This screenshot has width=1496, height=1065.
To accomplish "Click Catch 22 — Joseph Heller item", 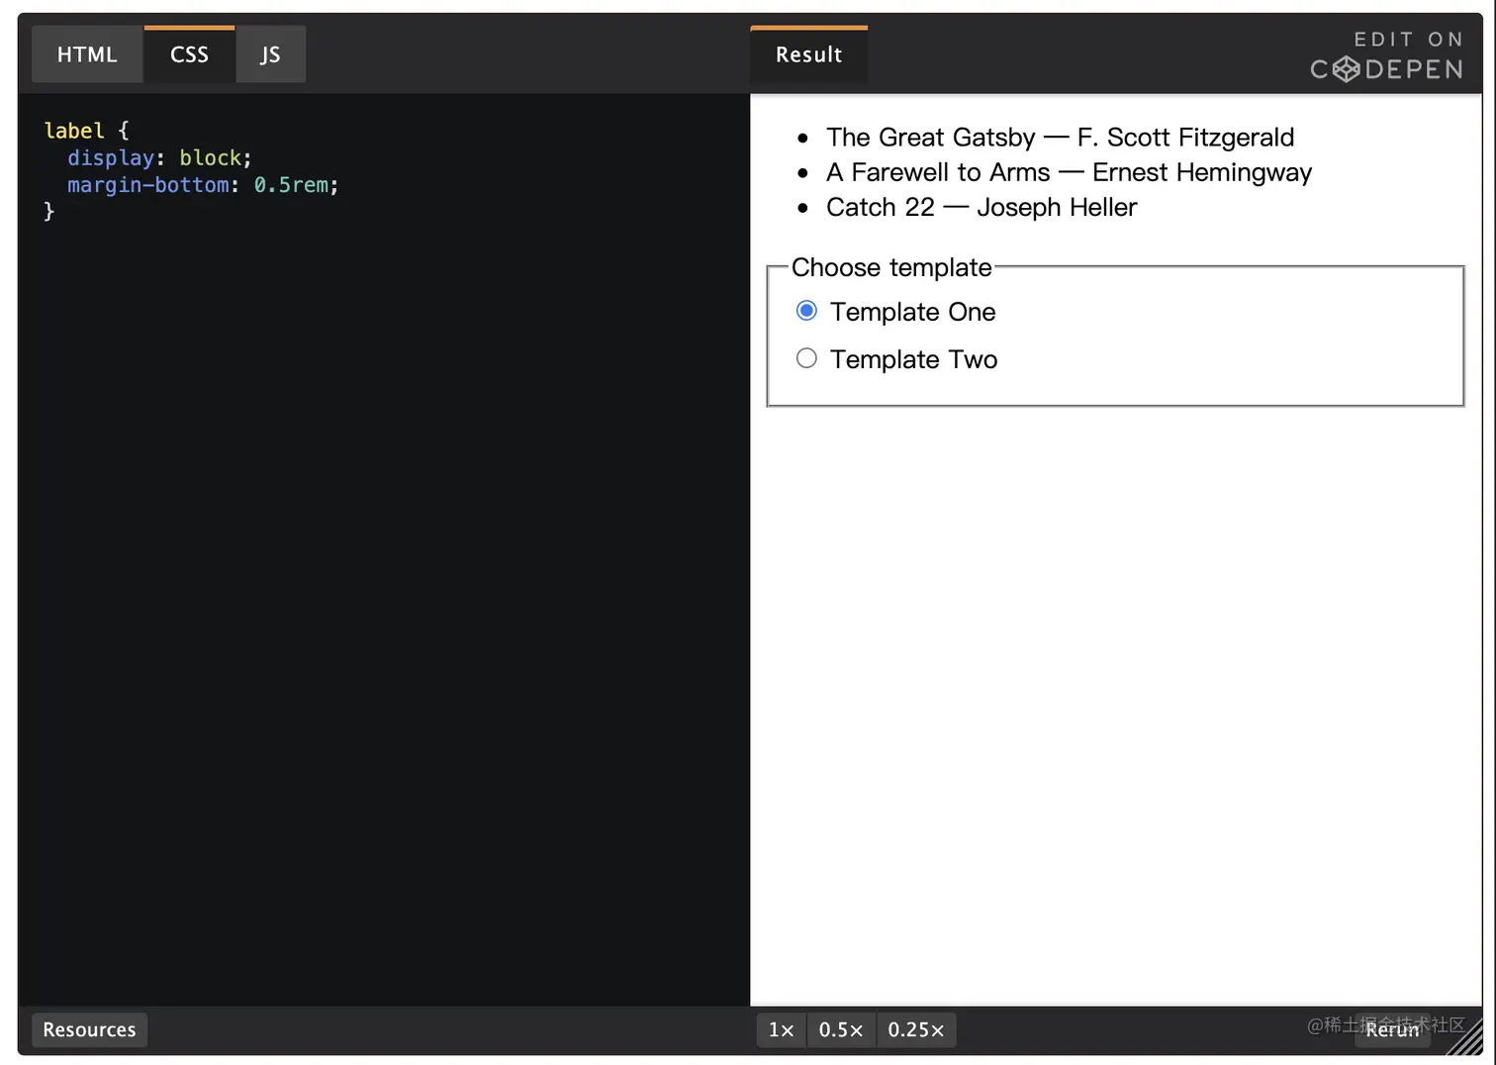I will pyautogui.click(x=982, y=207).
